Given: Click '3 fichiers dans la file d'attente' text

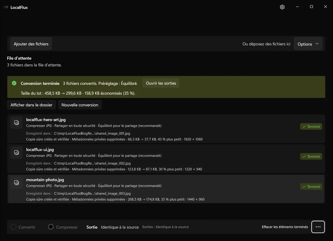Looking at the screenshot, I should click(x=34, y=65).
